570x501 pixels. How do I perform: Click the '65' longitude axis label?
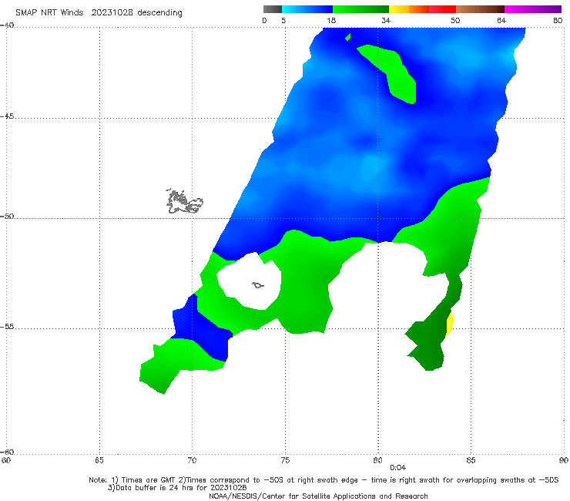pos(99,460)
